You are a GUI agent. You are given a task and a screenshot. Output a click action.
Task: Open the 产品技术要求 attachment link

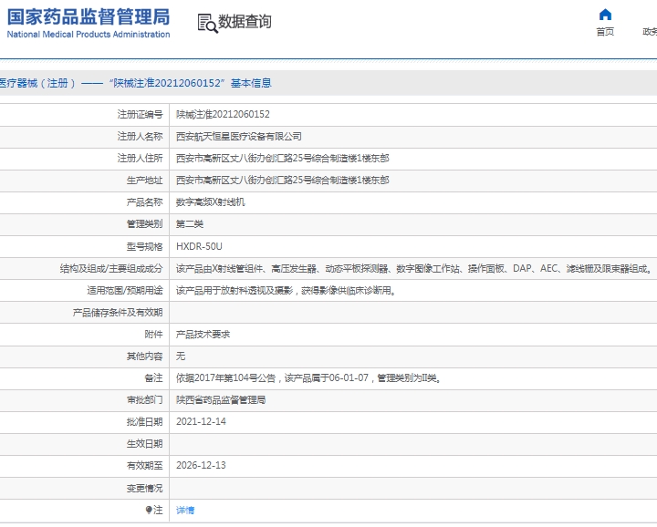pos(203,334)
